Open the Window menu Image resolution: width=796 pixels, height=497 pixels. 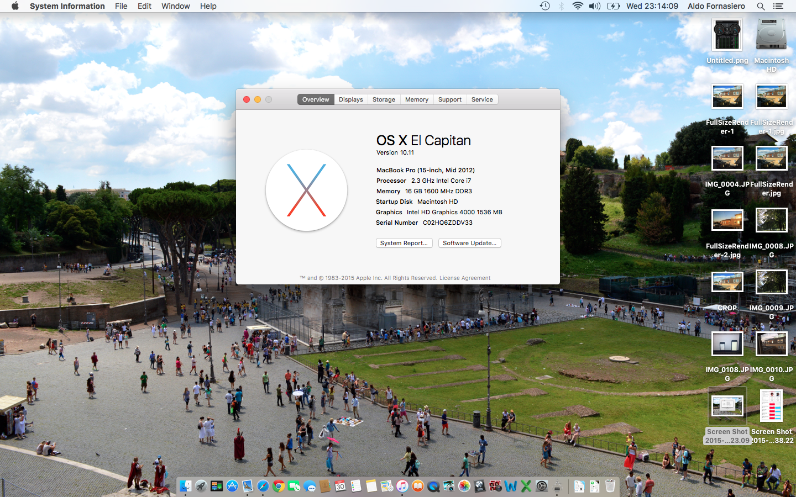click(176, 6)
